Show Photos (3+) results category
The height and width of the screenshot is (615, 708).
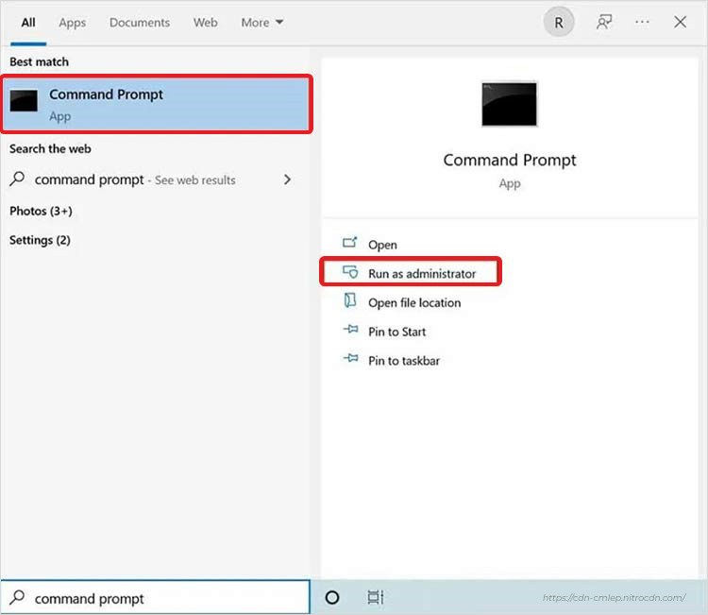[41, 211]
